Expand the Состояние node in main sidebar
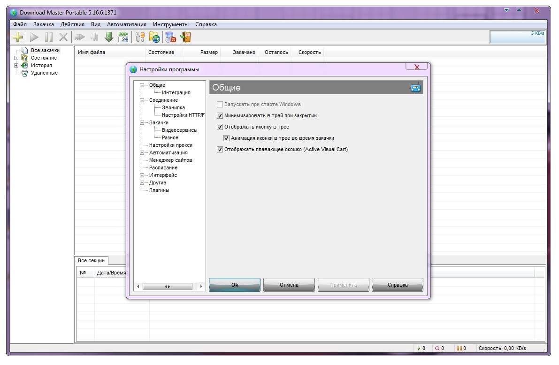 (16, 58)
